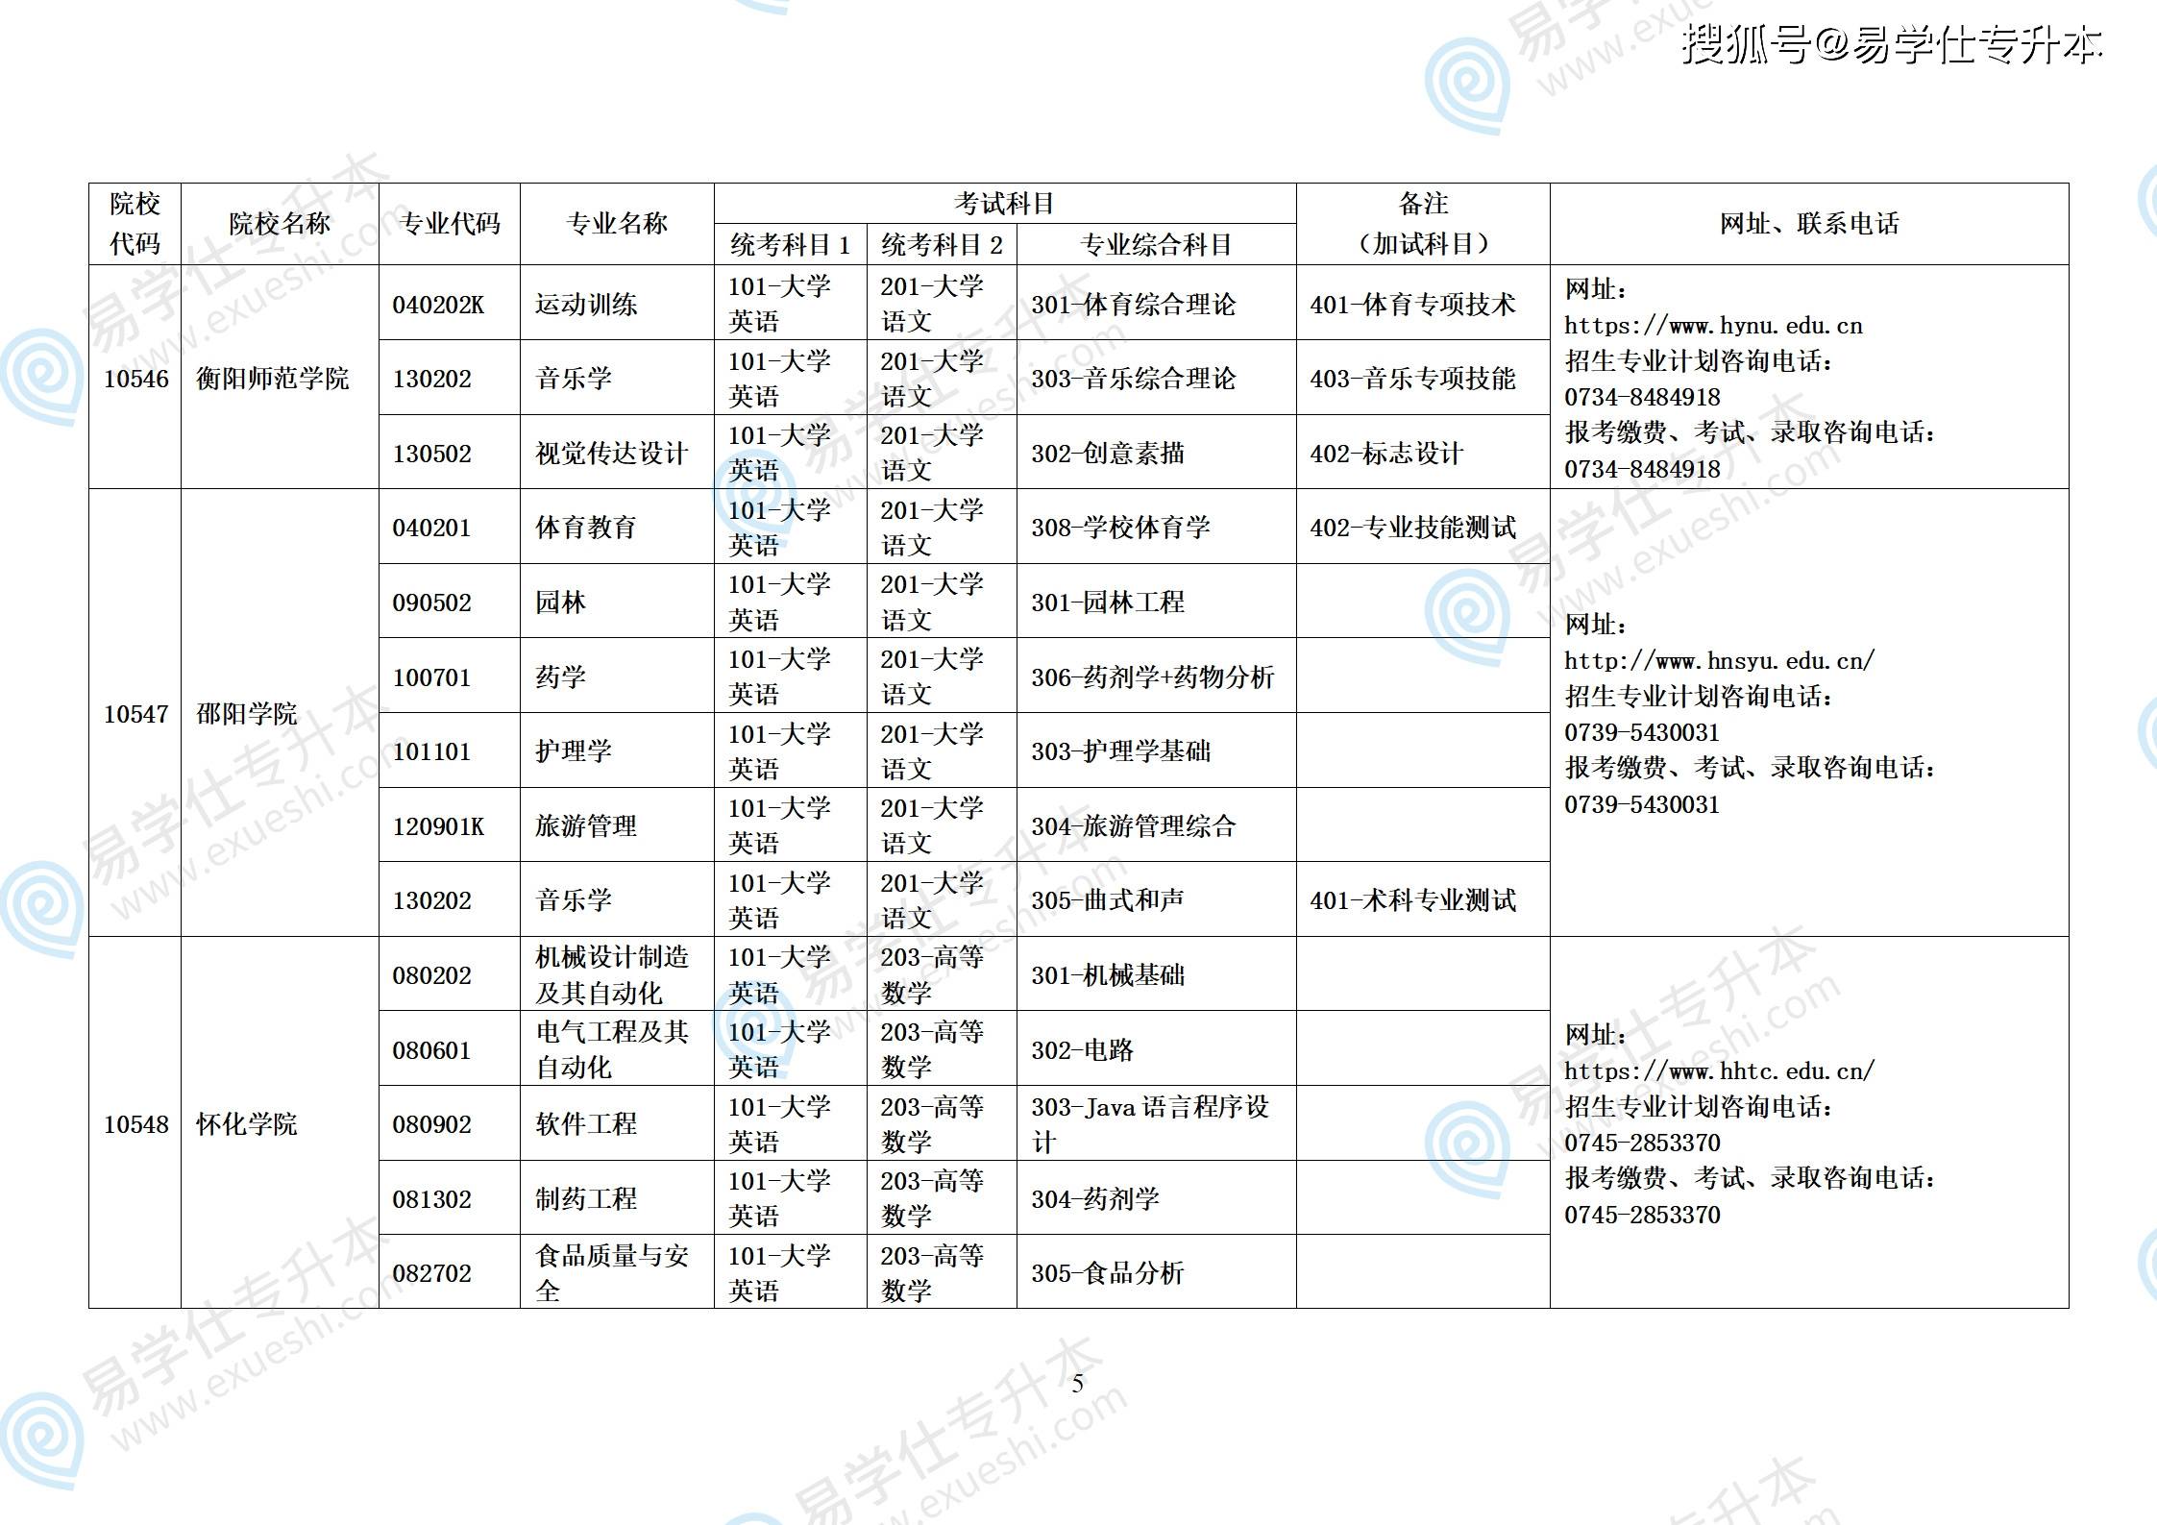This screenshot has width=2157, height=1525.
Task: Click major name 视觉传达设计
Action: 612,454
